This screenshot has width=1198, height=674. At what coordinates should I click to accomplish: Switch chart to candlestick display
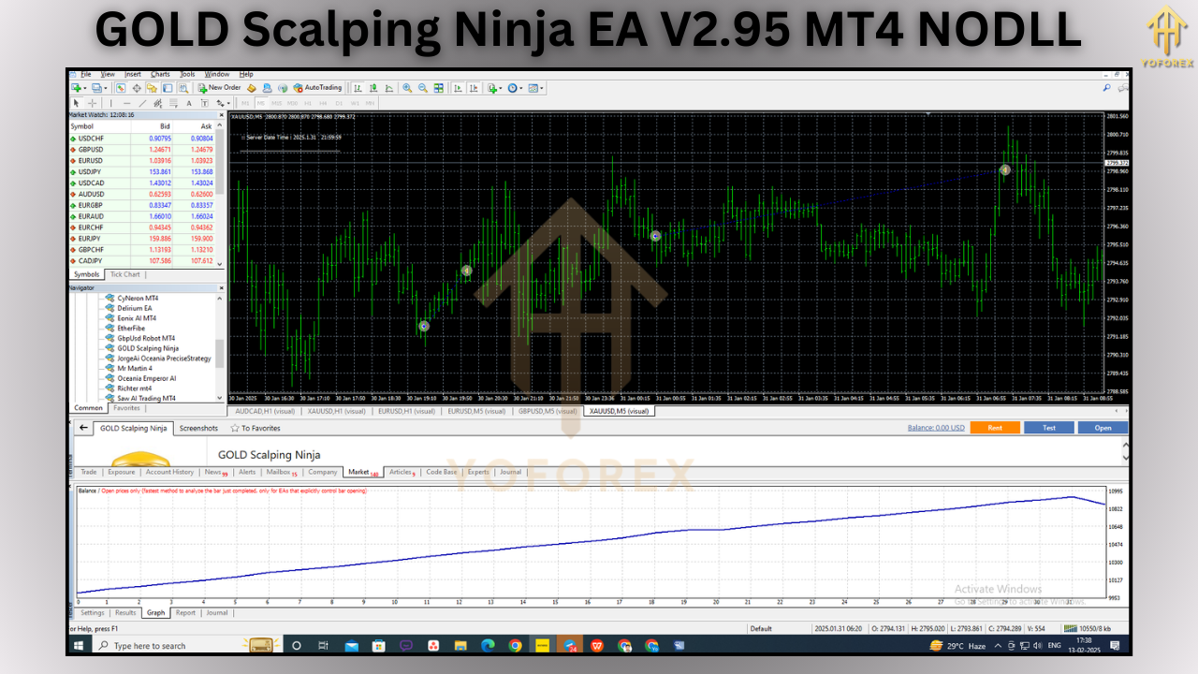[374, 87]
